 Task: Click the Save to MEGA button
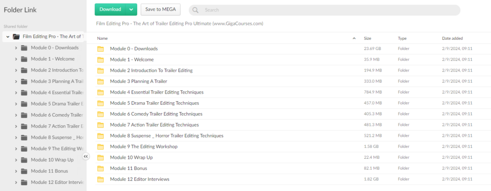coord(161,10)
